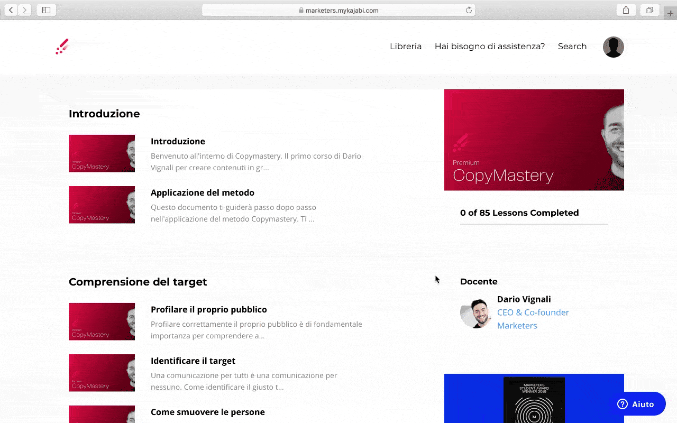Image resolution: width=677 pixels, height=423 pixels.
Task: Click the Comprensione del target heading
Action: click(x=138, y=282)
